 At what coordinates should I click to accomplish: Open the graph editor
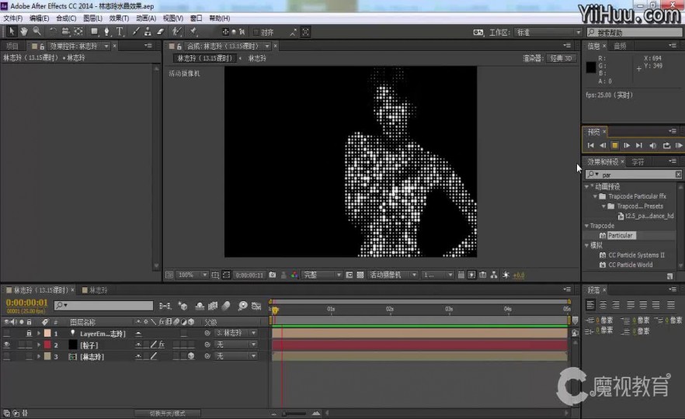256,306
